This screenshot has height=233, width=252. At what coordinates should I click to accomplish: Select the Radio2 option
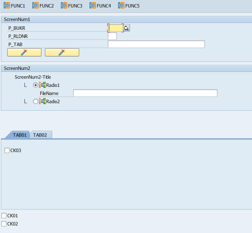[x=36, y=102]
